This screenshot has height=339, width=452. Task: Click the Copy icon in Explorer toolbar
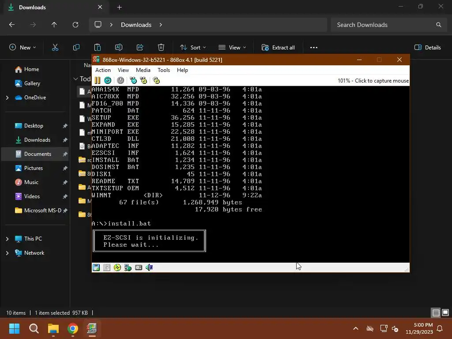pyautogui.click(x=76, y=48)
